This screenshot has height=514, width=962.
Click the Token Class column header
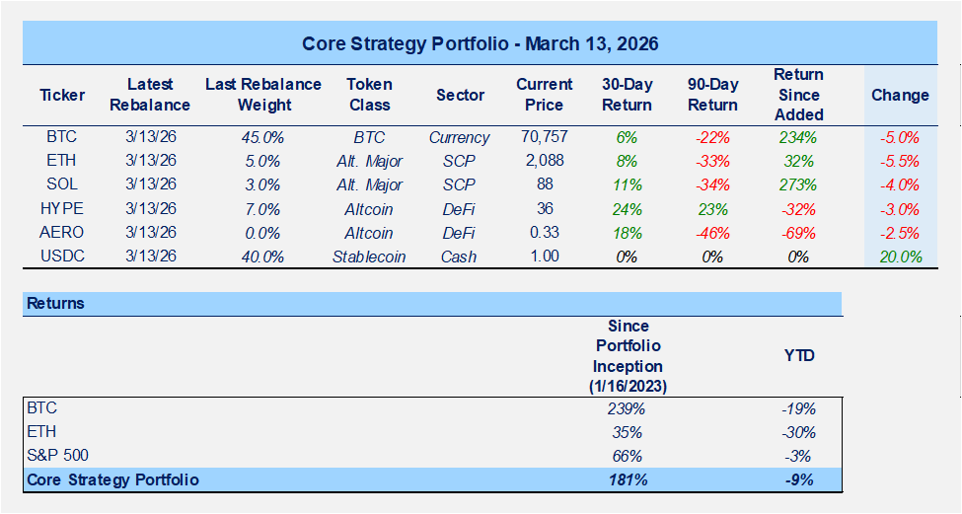coord(370,95)
